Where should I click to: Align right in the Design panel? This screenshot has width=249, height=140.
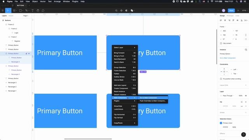click(x=229, y=20)
